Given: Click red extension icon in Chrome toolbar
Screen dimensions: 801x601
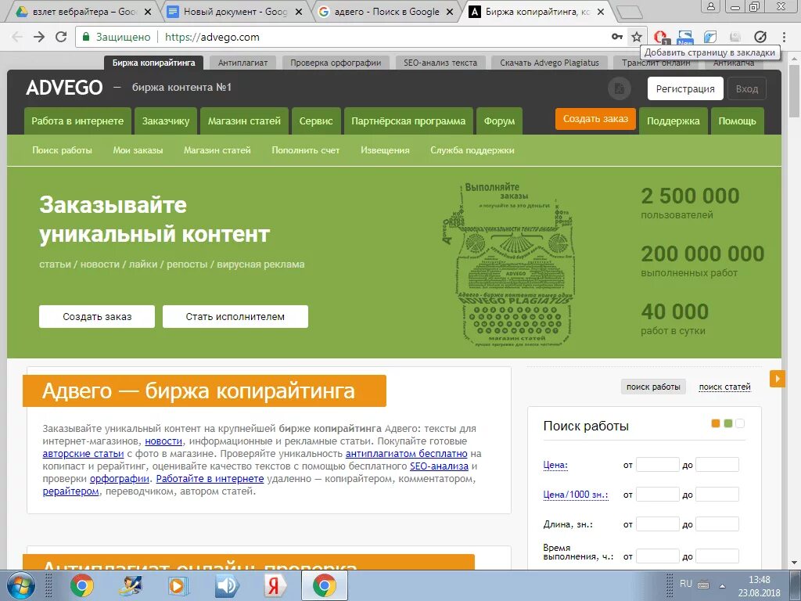Looking at the screenshot, I should (660, 37).
